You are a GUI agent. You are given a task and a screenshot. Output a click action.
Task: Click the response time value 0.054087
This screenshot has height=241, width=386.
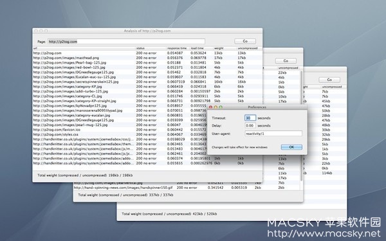pos(175,53)
